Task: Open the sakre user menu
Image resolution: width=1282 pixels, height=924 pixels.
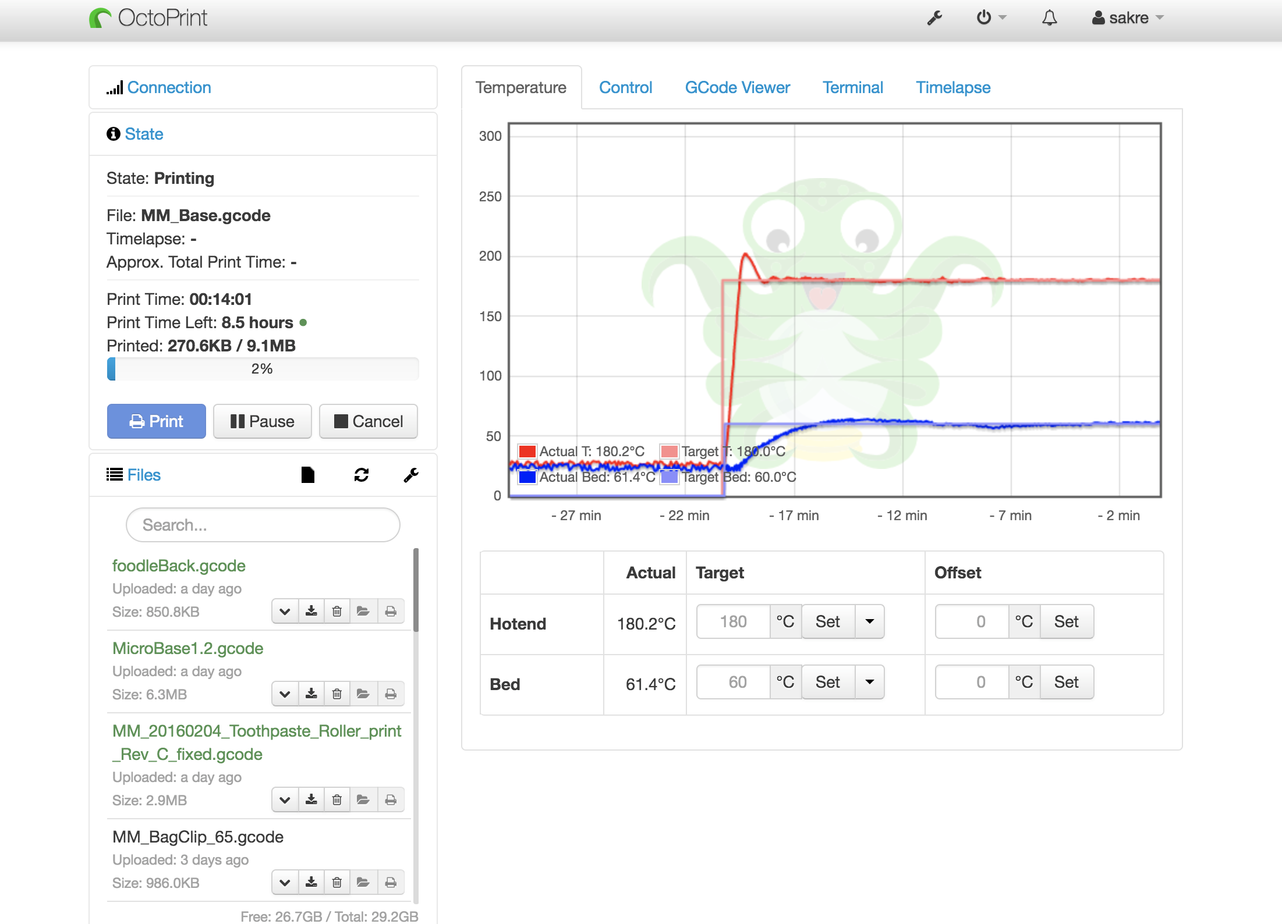Action: pyautogui.click(x=1128, y=18)
